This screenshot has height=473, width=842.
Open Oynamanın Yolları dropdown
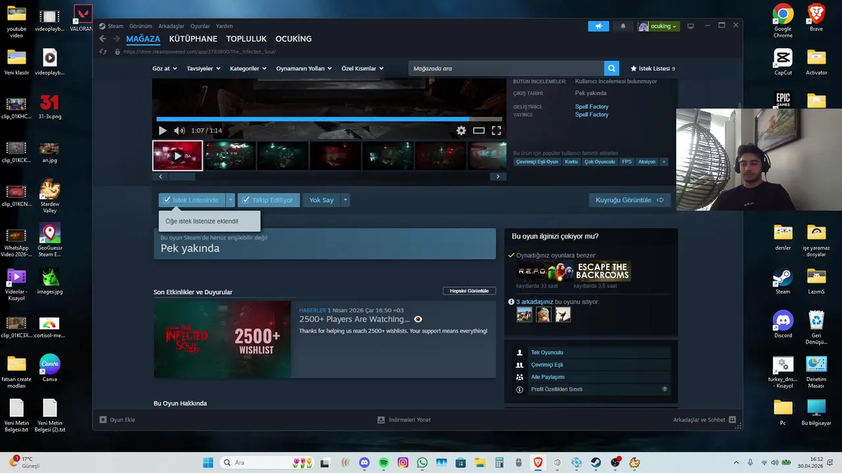click(x=304, y=68)
